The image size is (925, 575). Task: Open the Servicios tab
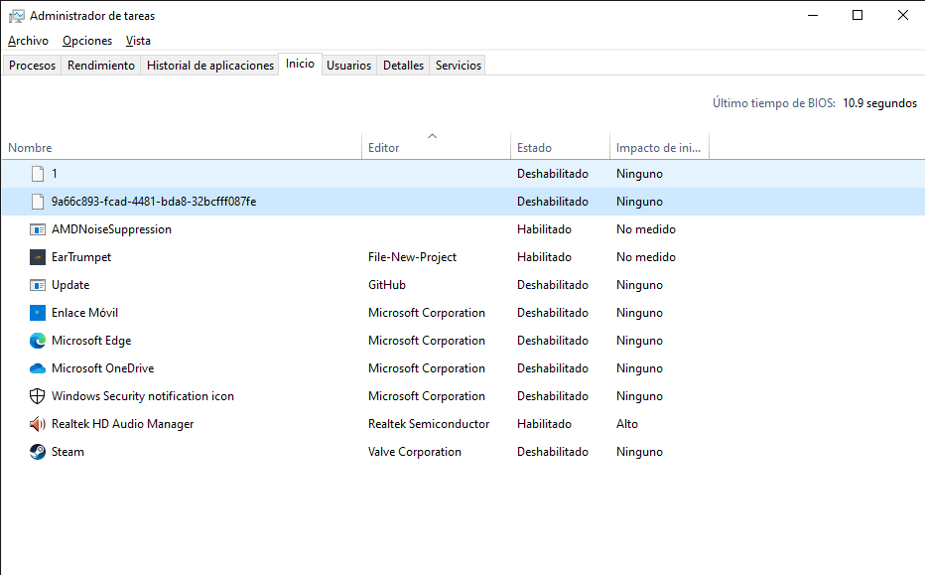pyautogui.click(x=459, y=65)
